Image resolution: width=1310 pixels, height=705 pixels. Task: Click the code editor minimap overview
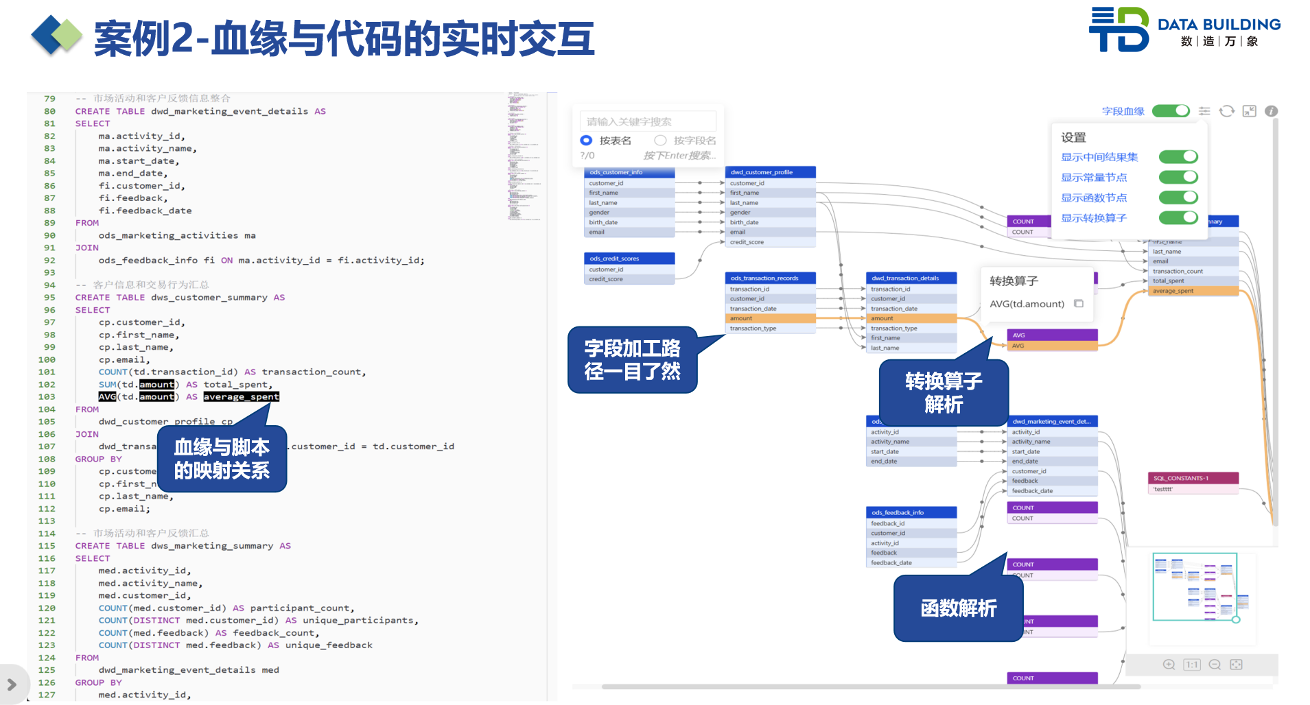pos(525,156)
